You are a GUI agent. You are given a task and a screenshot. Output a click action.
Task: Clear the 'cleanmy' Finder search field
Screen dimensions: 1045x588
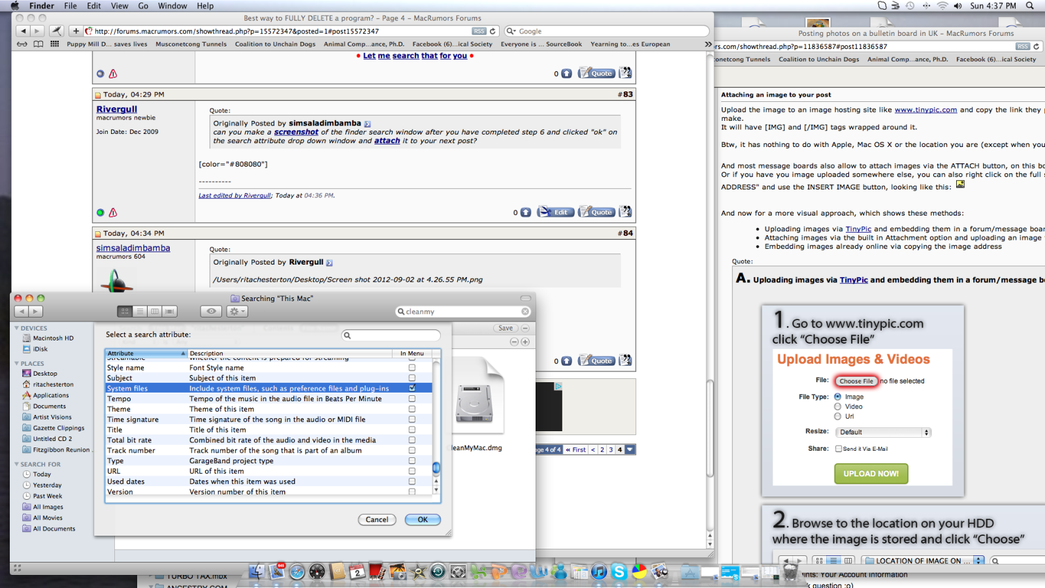[525, 312]
